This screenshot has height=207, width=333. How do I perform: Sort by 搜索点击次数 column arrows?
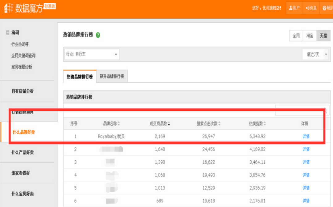pyautogui.click(x=220, y=123)
